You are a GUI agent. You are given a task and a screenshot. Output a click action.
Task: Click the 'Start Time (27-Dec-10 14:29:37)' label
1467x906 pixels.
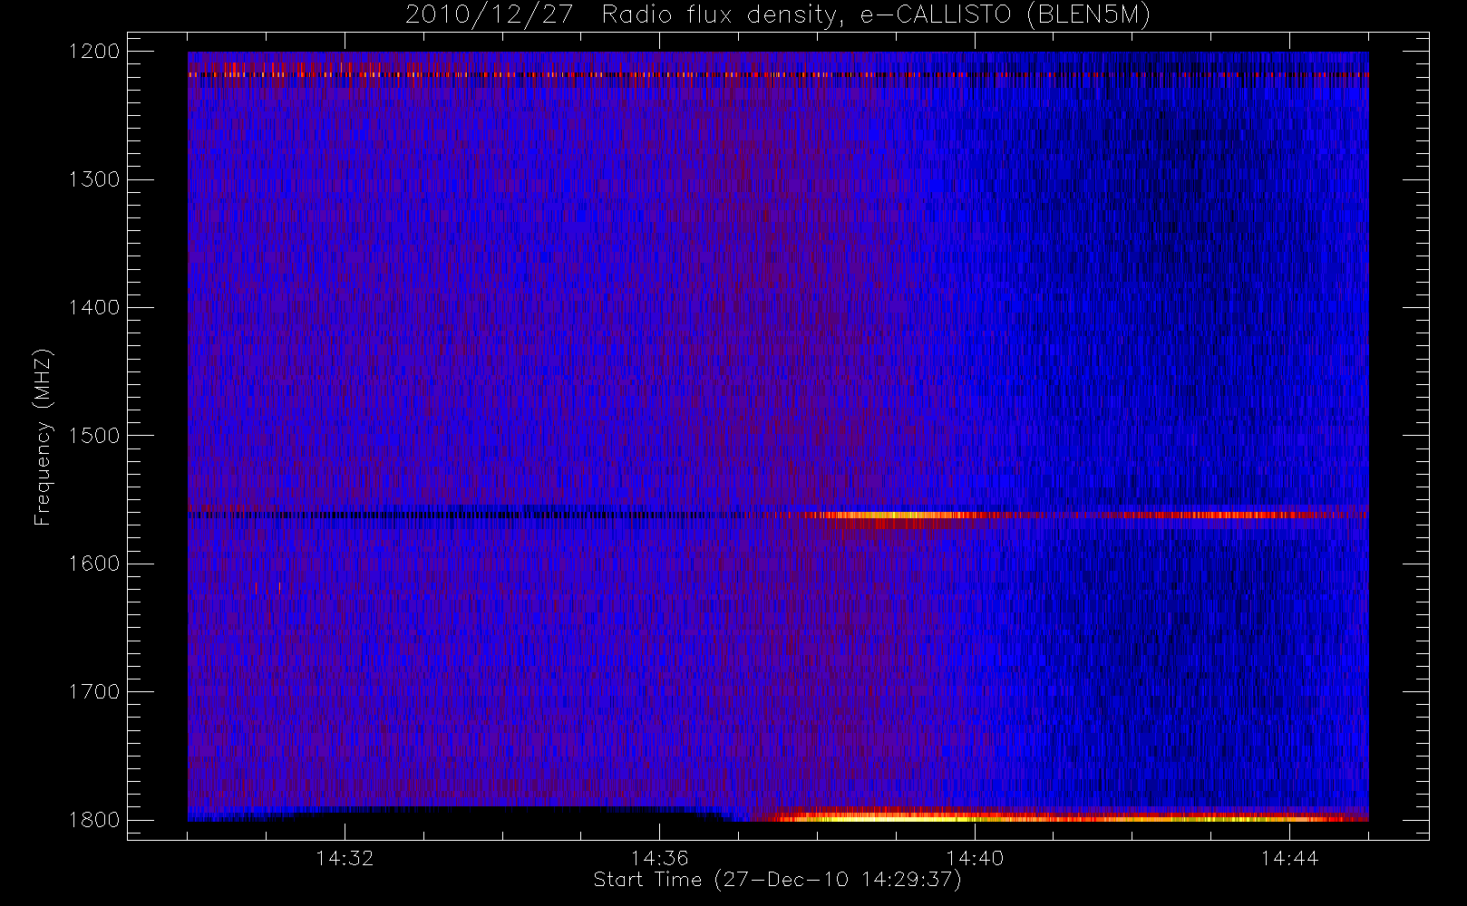pyautogui.click(x=777, y=880)
